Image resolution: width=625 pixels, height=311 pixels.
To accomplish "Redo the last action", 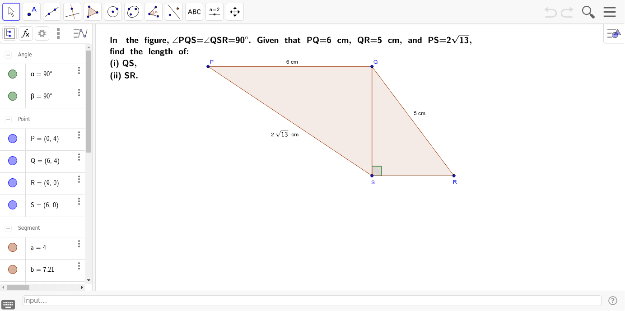I will (x=567, y=12).
